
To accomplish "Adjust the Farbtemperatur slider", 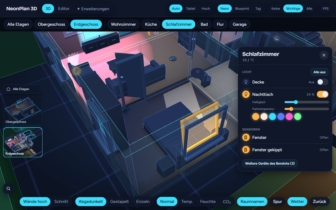I will [307, 109].
